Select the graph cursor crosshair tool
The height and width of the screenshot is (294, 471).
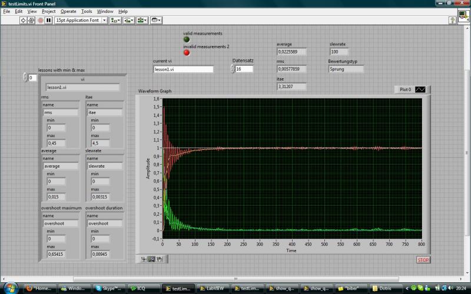(x=144, y=259)
